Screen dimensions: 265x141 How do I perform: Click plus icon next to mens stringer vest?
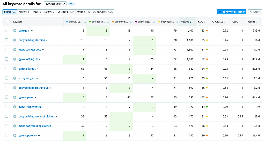coord(15,50)
